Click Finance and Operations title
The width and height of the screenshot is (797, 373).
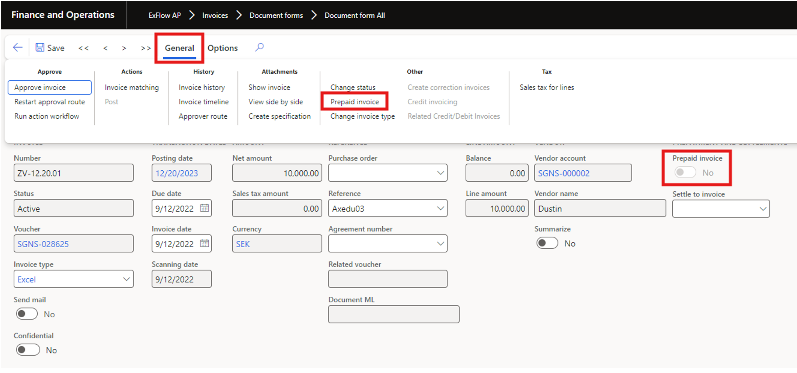click(x=63, y=15)
